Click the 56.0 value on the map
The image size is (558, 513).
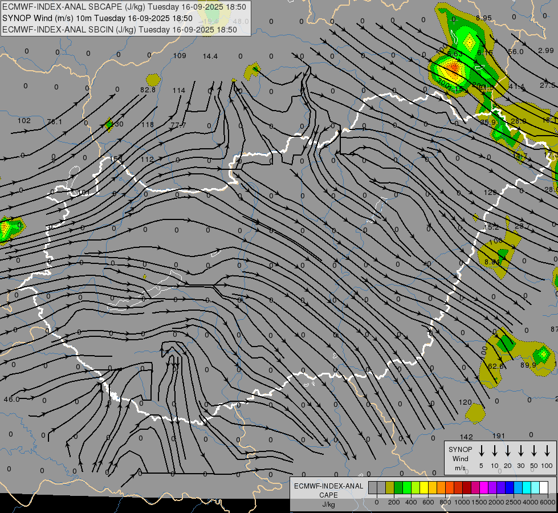pyautogui.click(x=516, y=52)
